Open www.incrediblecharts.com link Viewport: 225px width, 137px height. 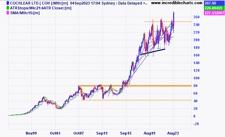click(177, 3)
